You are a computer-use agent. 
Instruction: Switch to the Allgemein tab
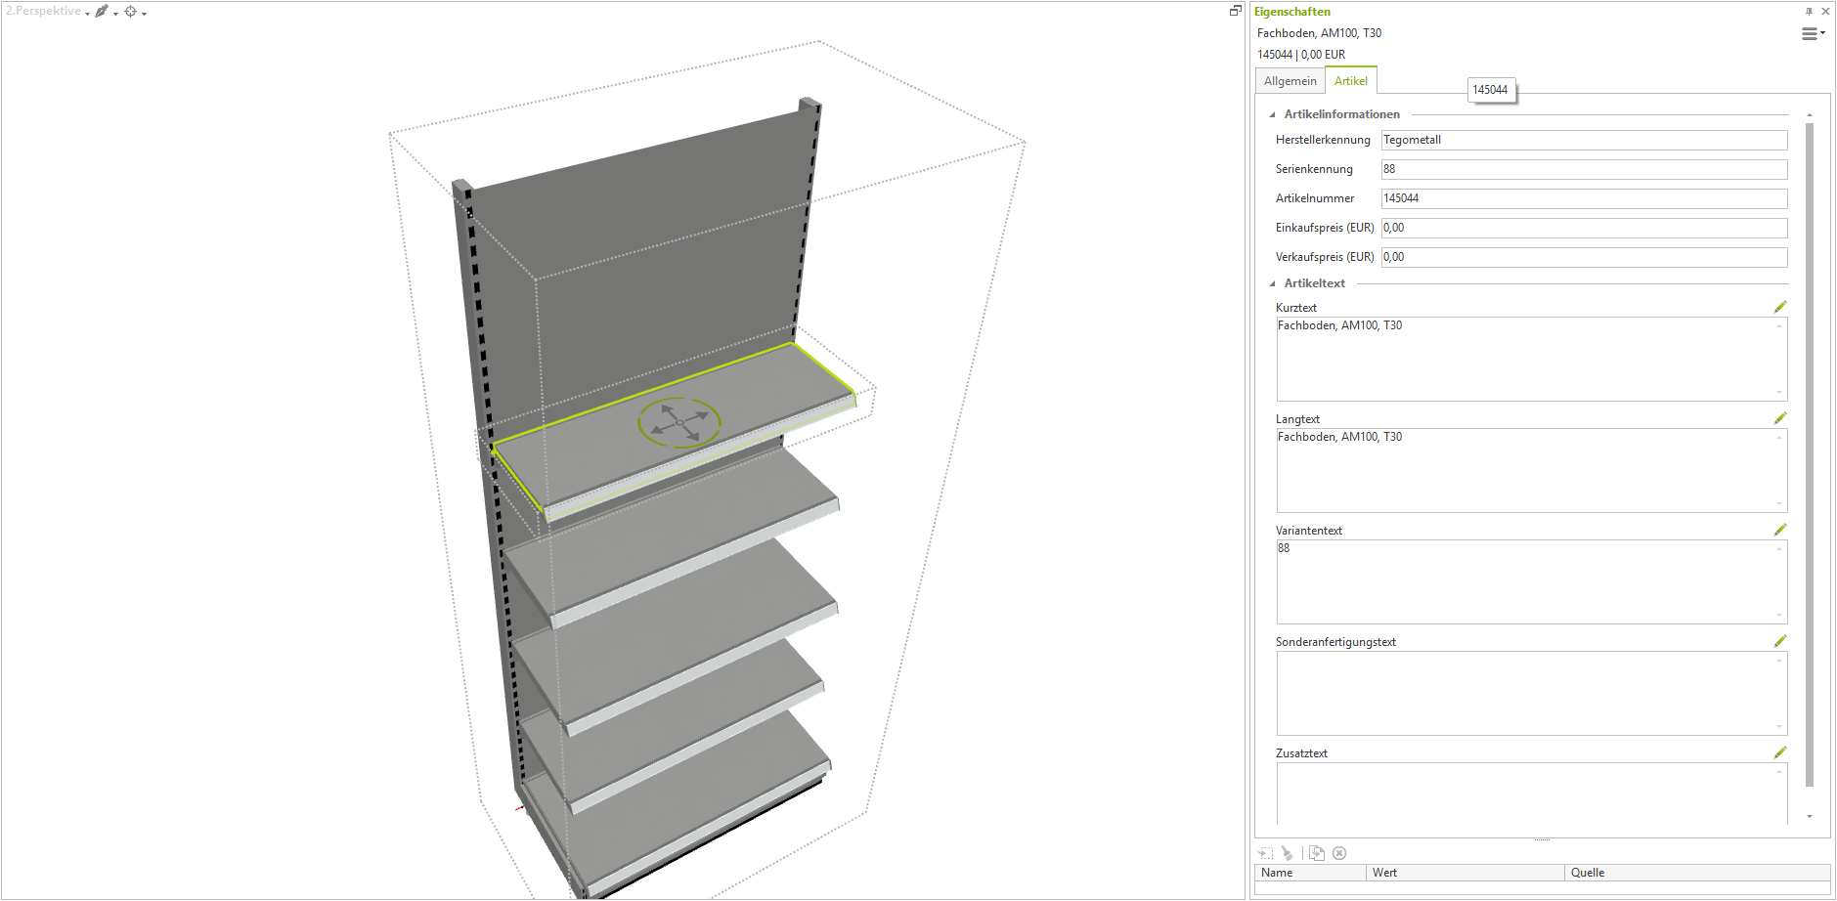point(1290,81)
